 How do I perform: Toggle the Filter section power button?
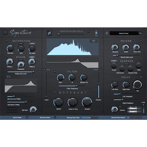55,72
